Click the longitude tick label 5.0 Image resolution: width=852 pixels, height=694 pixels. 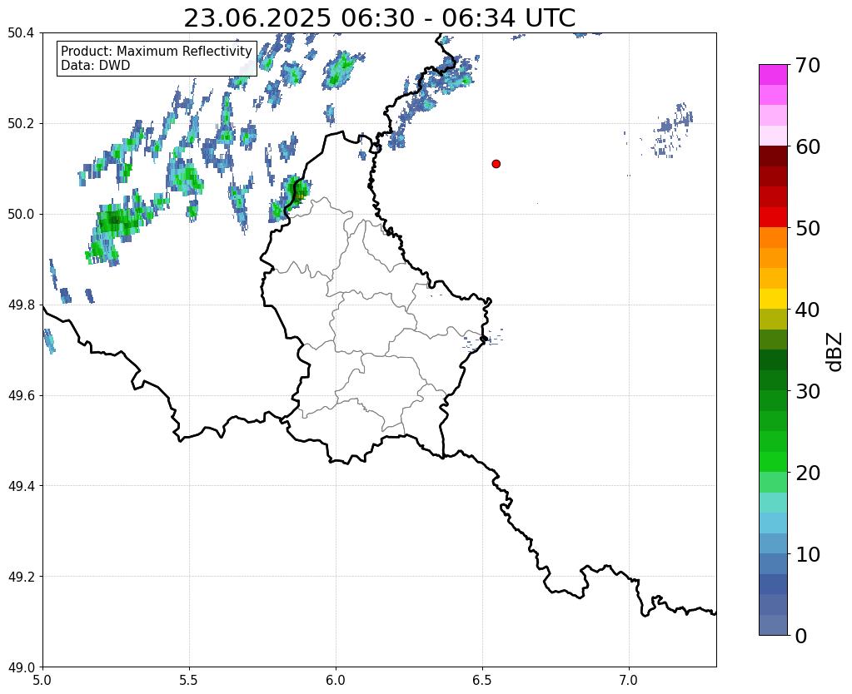pos(42,681)
